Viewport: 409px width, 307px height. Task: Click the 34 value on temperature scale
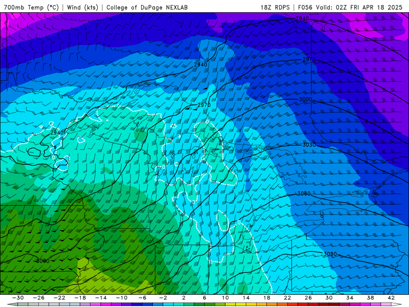coord(350,298)
